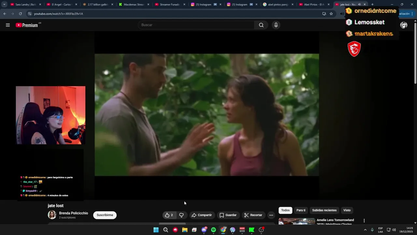This screenshot has height=235, width=417.
Task: Open Brenda Policicchio channel avatar
Action: click(52, 215)
